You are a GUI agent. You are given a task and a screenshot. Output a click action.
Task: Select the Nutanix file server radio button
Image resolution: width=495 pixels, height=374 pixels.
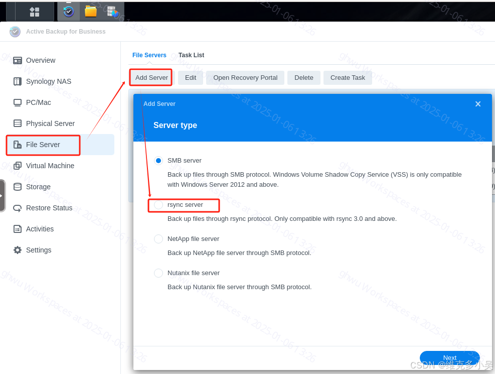(x=158, y=273)
